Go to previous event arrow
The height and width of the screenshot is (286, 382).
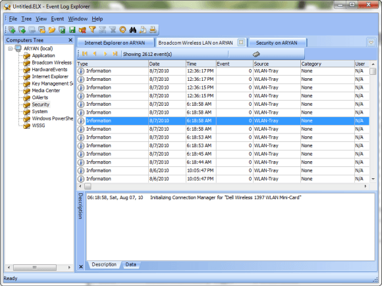95,54
